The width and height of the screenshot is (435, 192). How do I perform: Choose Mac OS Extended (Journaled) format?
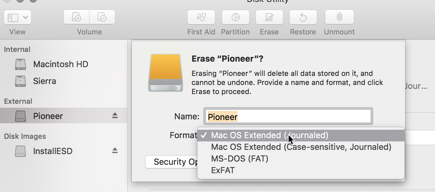[x=269, y=135]
